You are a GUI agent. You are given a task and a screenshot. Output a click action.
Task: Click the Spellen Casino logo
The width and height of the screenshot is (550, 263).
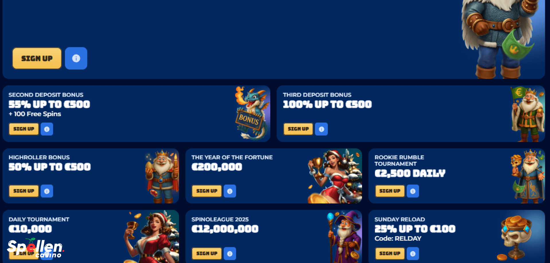pos(35,248)
